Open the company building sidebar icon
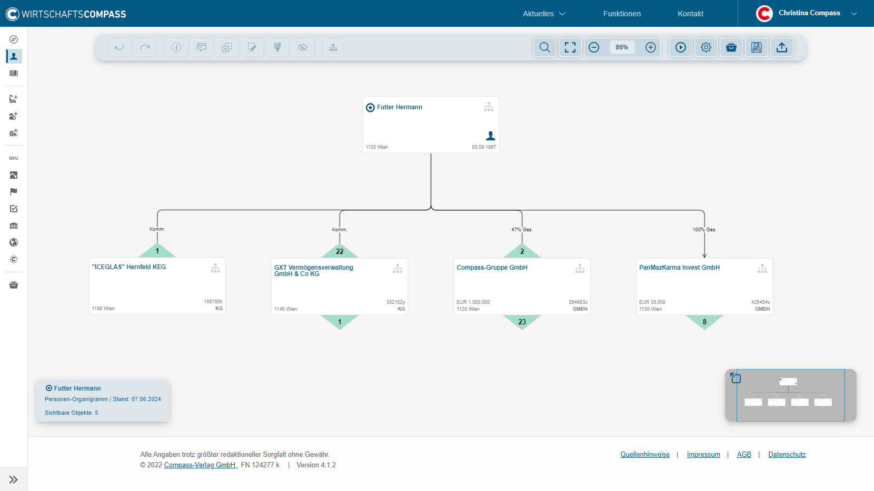874x491 pixels. coord(14,73)
